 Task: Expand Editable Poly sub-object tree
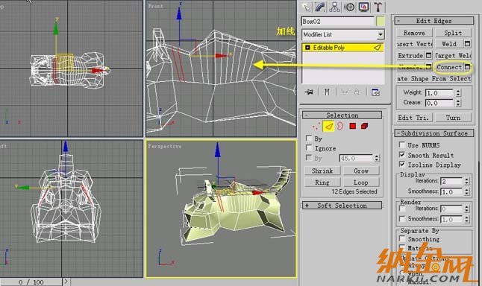point(307,48)
